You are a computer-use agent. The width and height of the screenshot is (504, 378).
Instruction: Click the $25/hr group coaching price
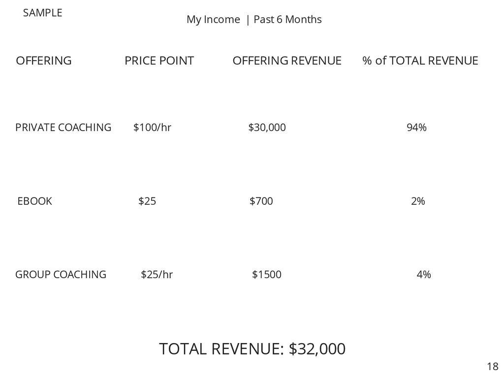[157, 275]
